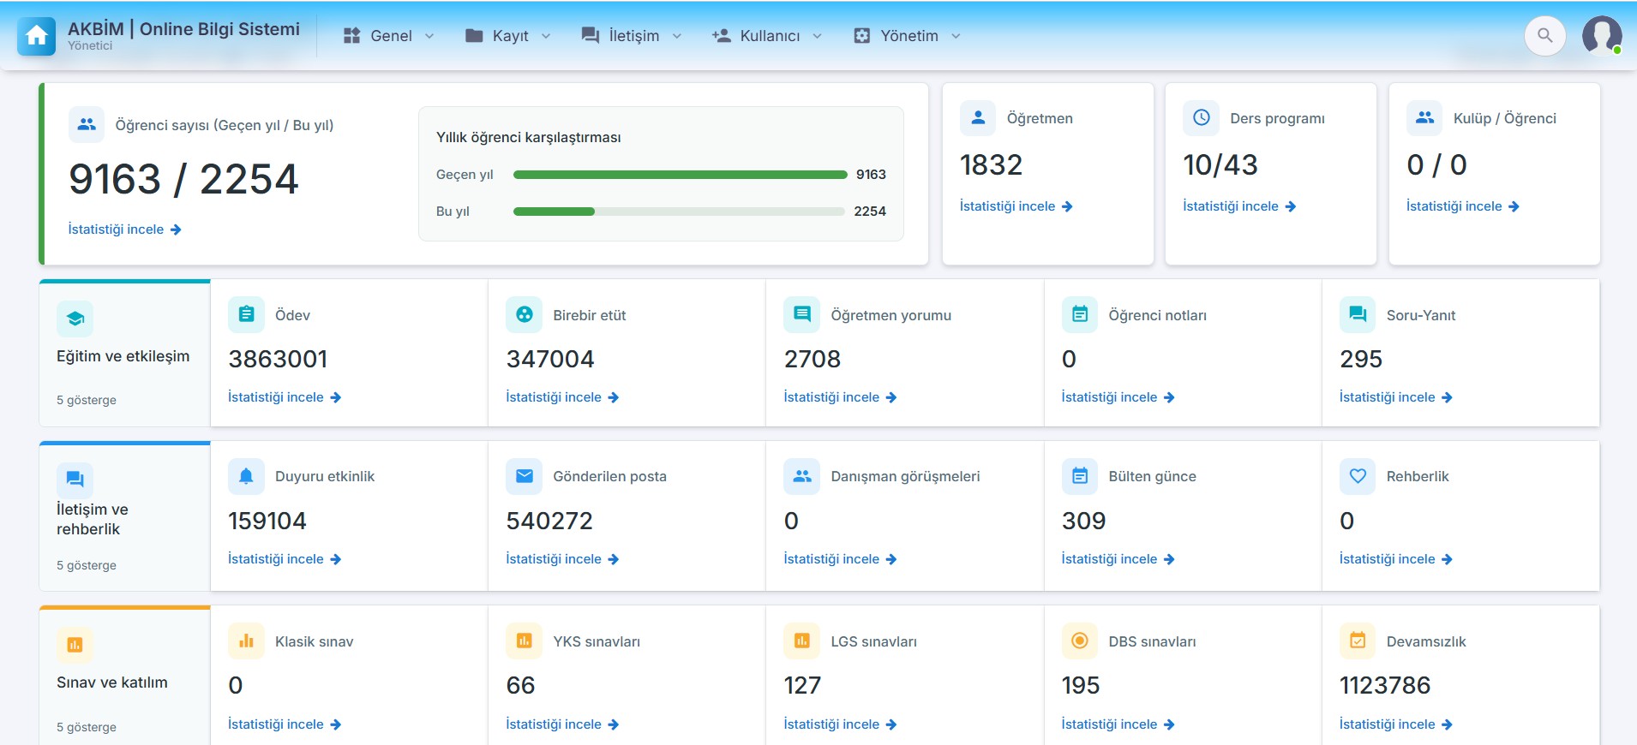This screenshot has width=1637, height=745.
Task: Click the Danışman görüşmeleri people icon
Action: pyautogui.click(x=801, y=476)
